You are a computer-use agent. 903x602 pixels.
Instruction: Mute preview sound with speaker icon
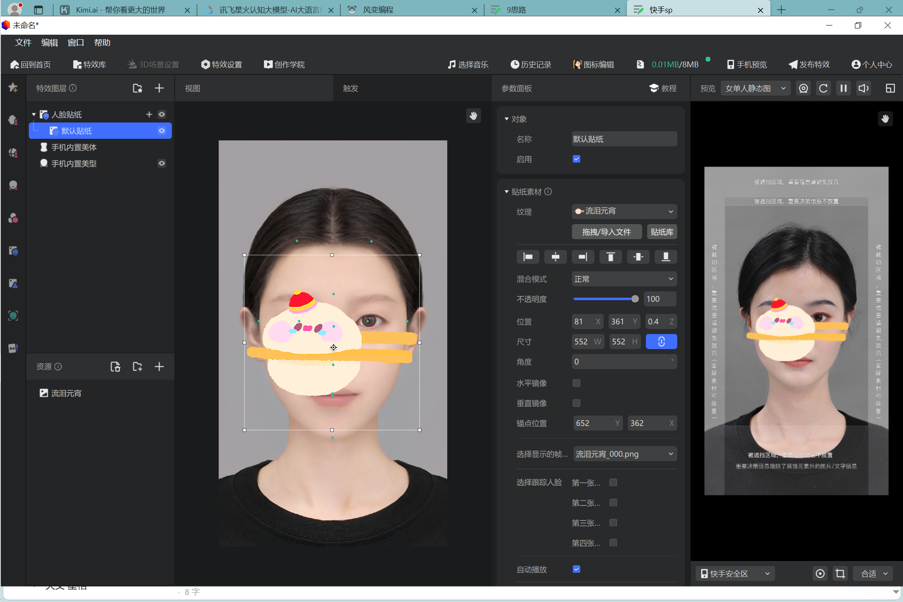863,88
